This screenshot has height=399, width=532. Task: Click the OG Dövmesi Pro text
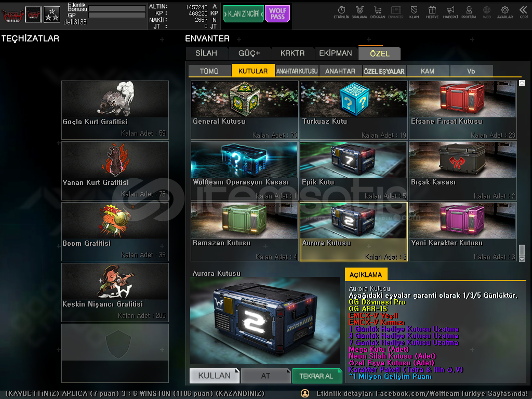(x=377, y=302)
